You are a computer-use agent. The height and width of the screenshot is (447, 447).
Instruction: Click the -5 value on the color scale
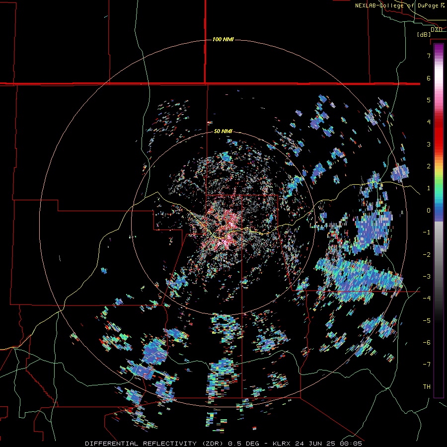[x=427, y=321]
